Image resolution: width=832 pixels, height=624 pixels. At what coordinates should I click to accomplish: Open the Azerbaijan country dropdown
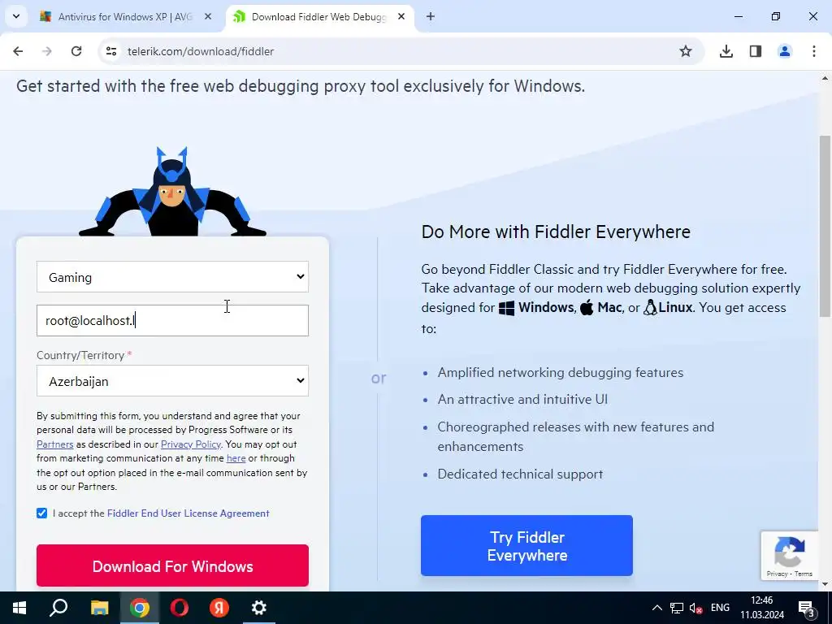(x=172, y=380)
